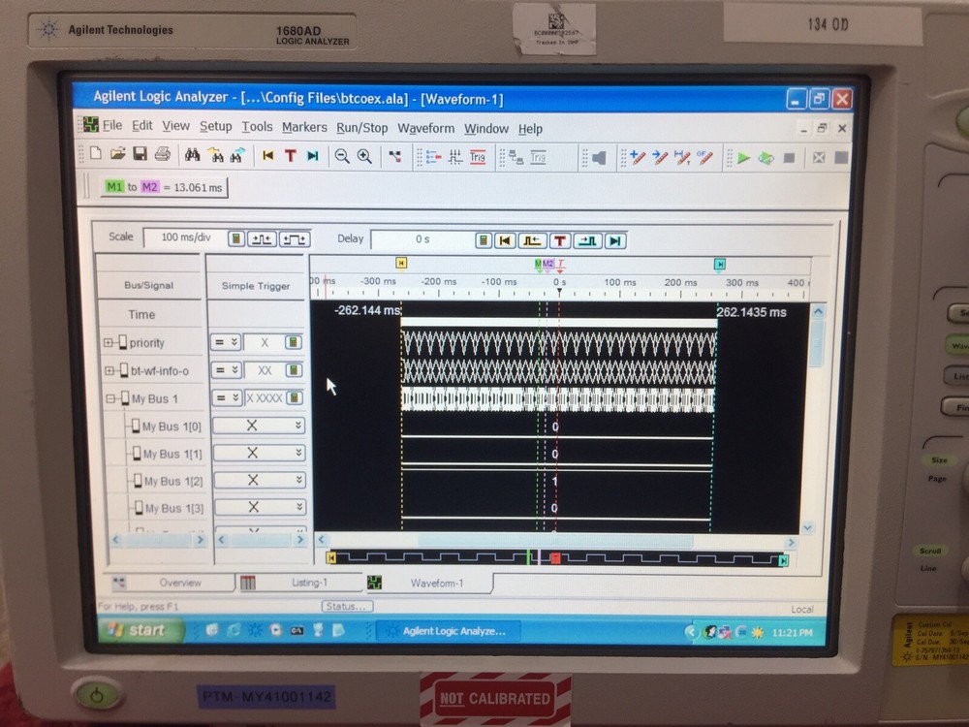The height and width of the screenshot is (727, 969).
Task: Open the Trig setup toolbar icon
Action: tap(478, 158)
